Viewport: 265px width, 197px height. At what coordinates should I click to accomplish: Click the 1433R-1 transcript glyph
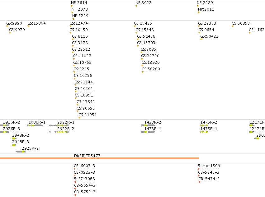pyautogui.click(x=149, y=132)
